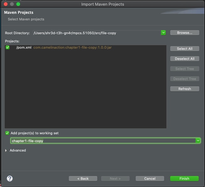Close the Import Maven Projects window

click(5, 4)
